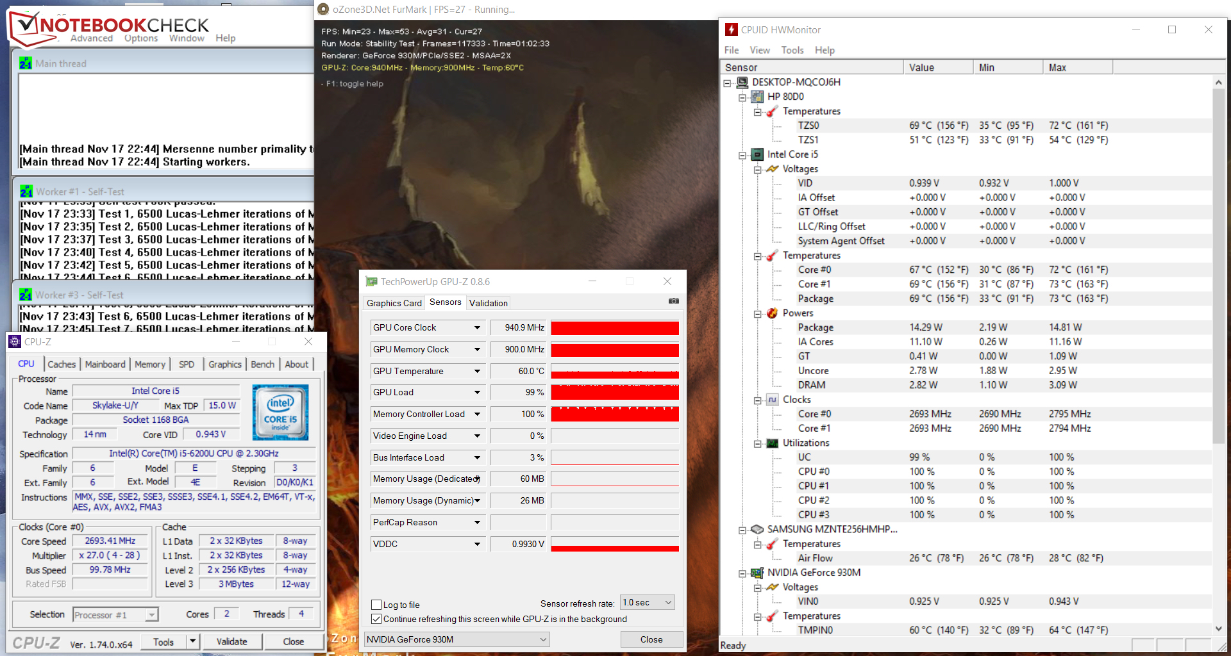Screen dimensions: 1231x656
Task: Click the Worker #3 Self-Test window icon
Action: click(26, 295)
